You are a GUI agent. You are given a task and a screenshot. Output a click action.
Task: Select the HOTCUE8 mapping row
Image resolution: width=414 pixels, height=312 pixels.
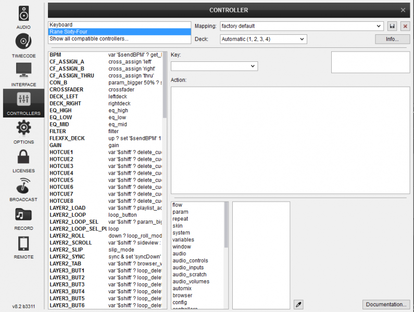(106, 201)
